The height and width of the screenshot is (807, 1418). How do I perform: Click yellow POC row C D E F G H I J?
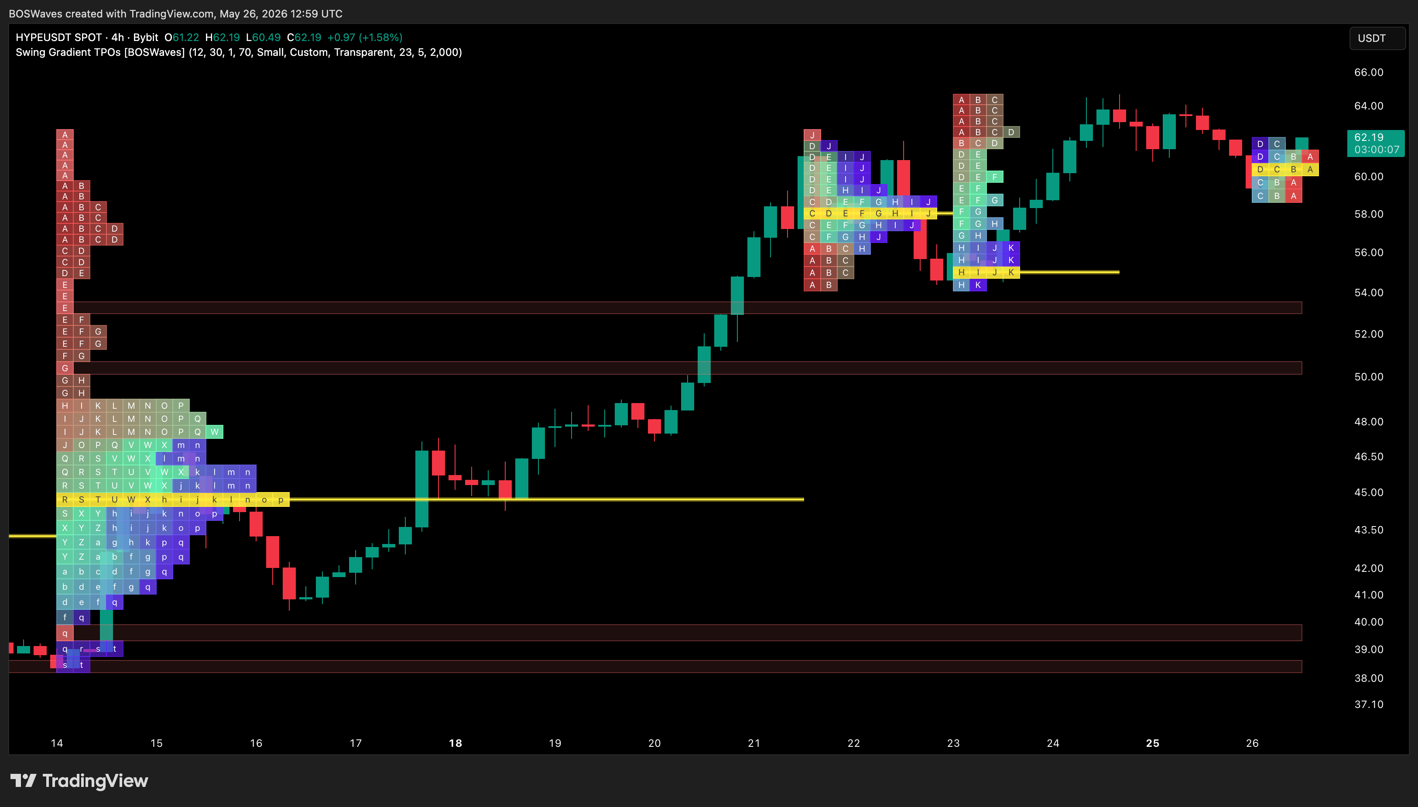coord(870,213)
